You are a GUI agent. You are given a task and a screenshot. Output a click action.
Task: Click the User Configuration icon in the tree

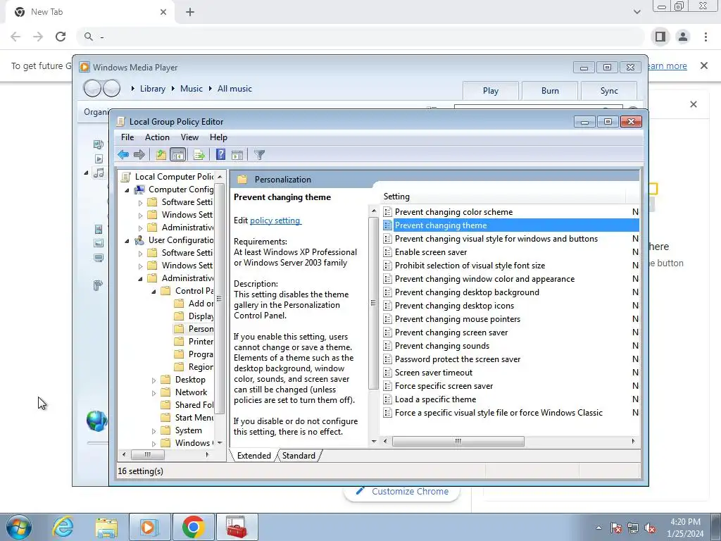pos(139,240)
